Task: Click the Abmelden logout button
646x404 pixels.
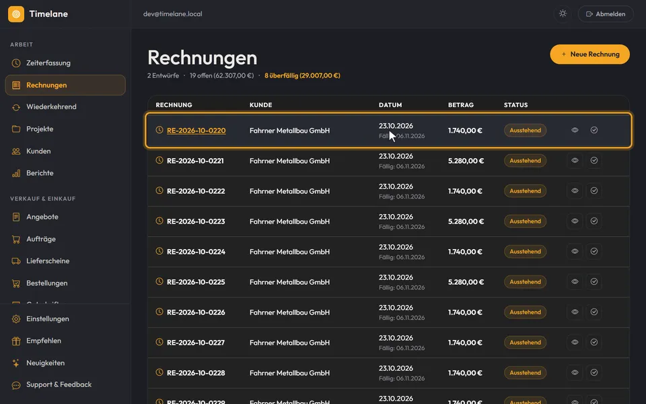Action: [x=606, y=14]
